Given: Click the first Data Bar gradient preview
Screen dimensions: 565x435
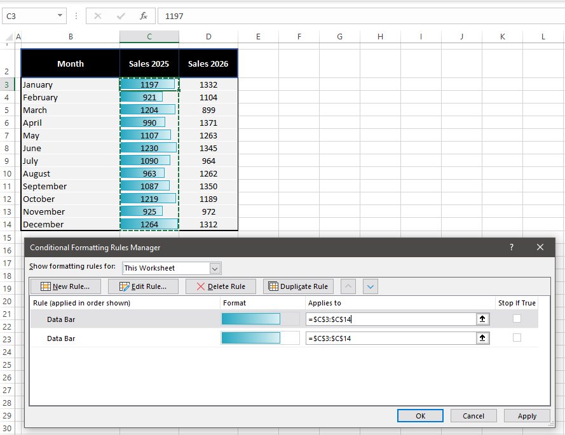Looking at the screenshot, I should [250, 319].
